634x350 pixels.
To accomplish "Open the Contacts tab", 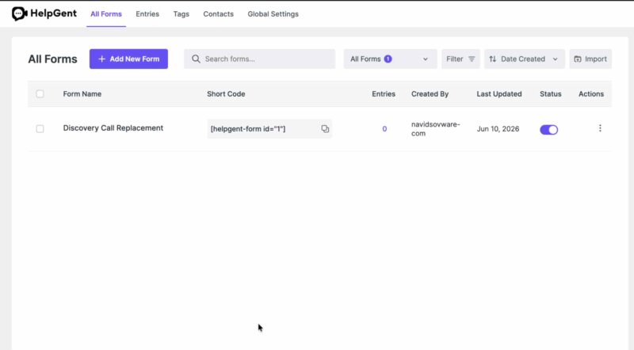I will coord(219,13).
